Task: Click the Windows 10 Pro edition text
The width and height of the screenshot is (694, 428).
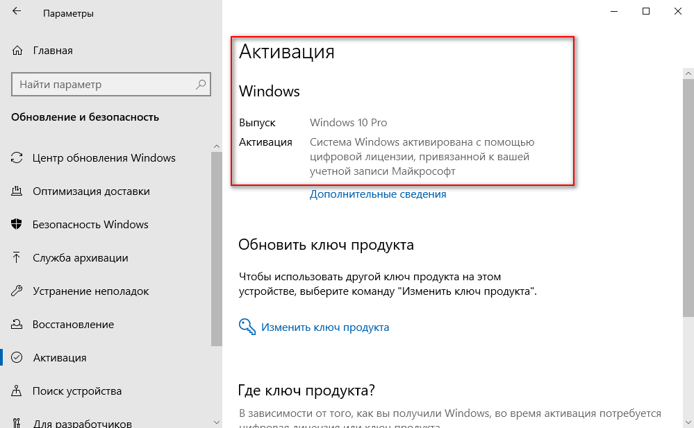Action: point(348,123)
